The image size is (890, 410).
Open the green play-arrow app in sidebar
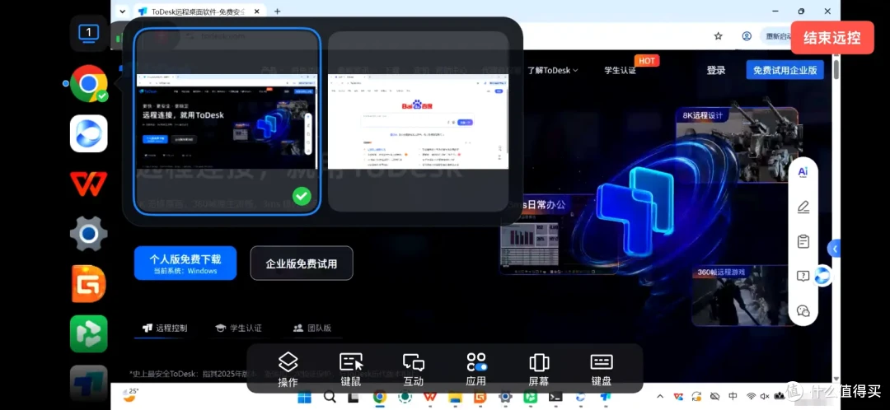click(88, 333)
